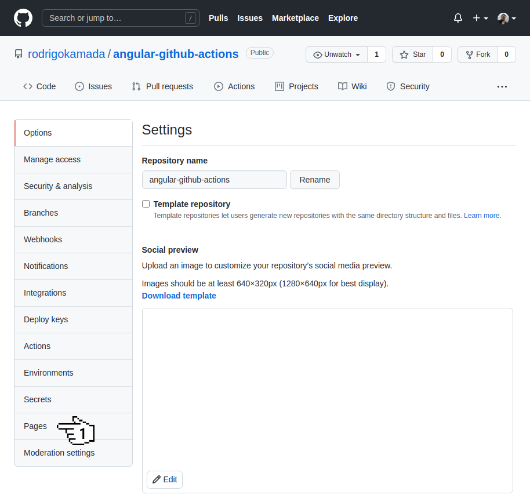
Task: Open Integrations settings
Action: 73,293
